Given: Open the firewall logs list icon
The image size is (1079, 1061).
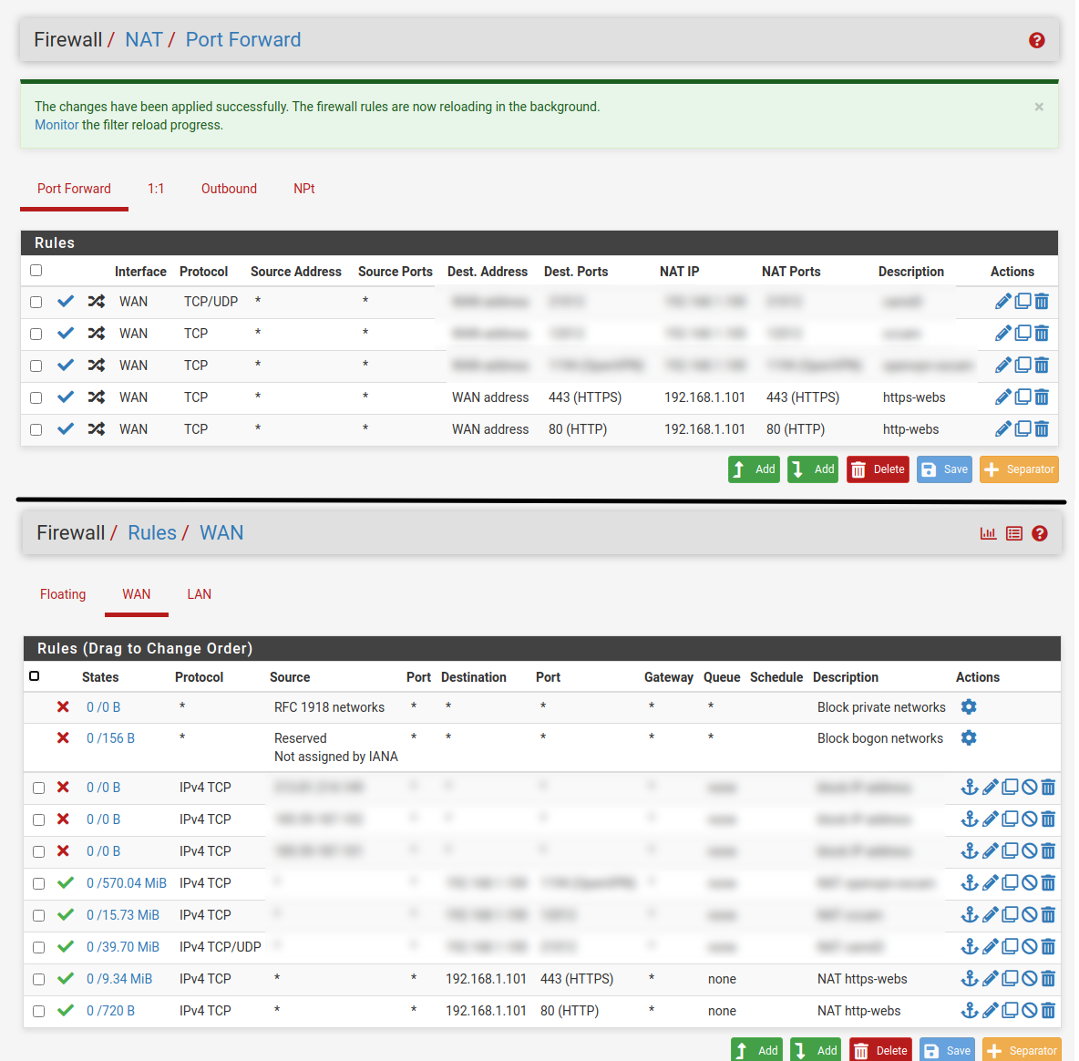Looking at the screenshot, I should coord(1014,533).
